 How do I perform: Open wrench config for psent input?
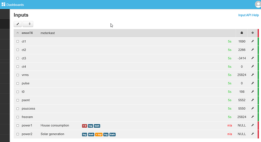[253, 100]
